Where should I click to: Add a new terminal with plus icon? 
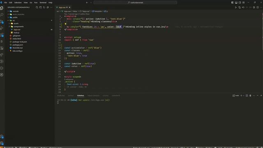[241, 95]
